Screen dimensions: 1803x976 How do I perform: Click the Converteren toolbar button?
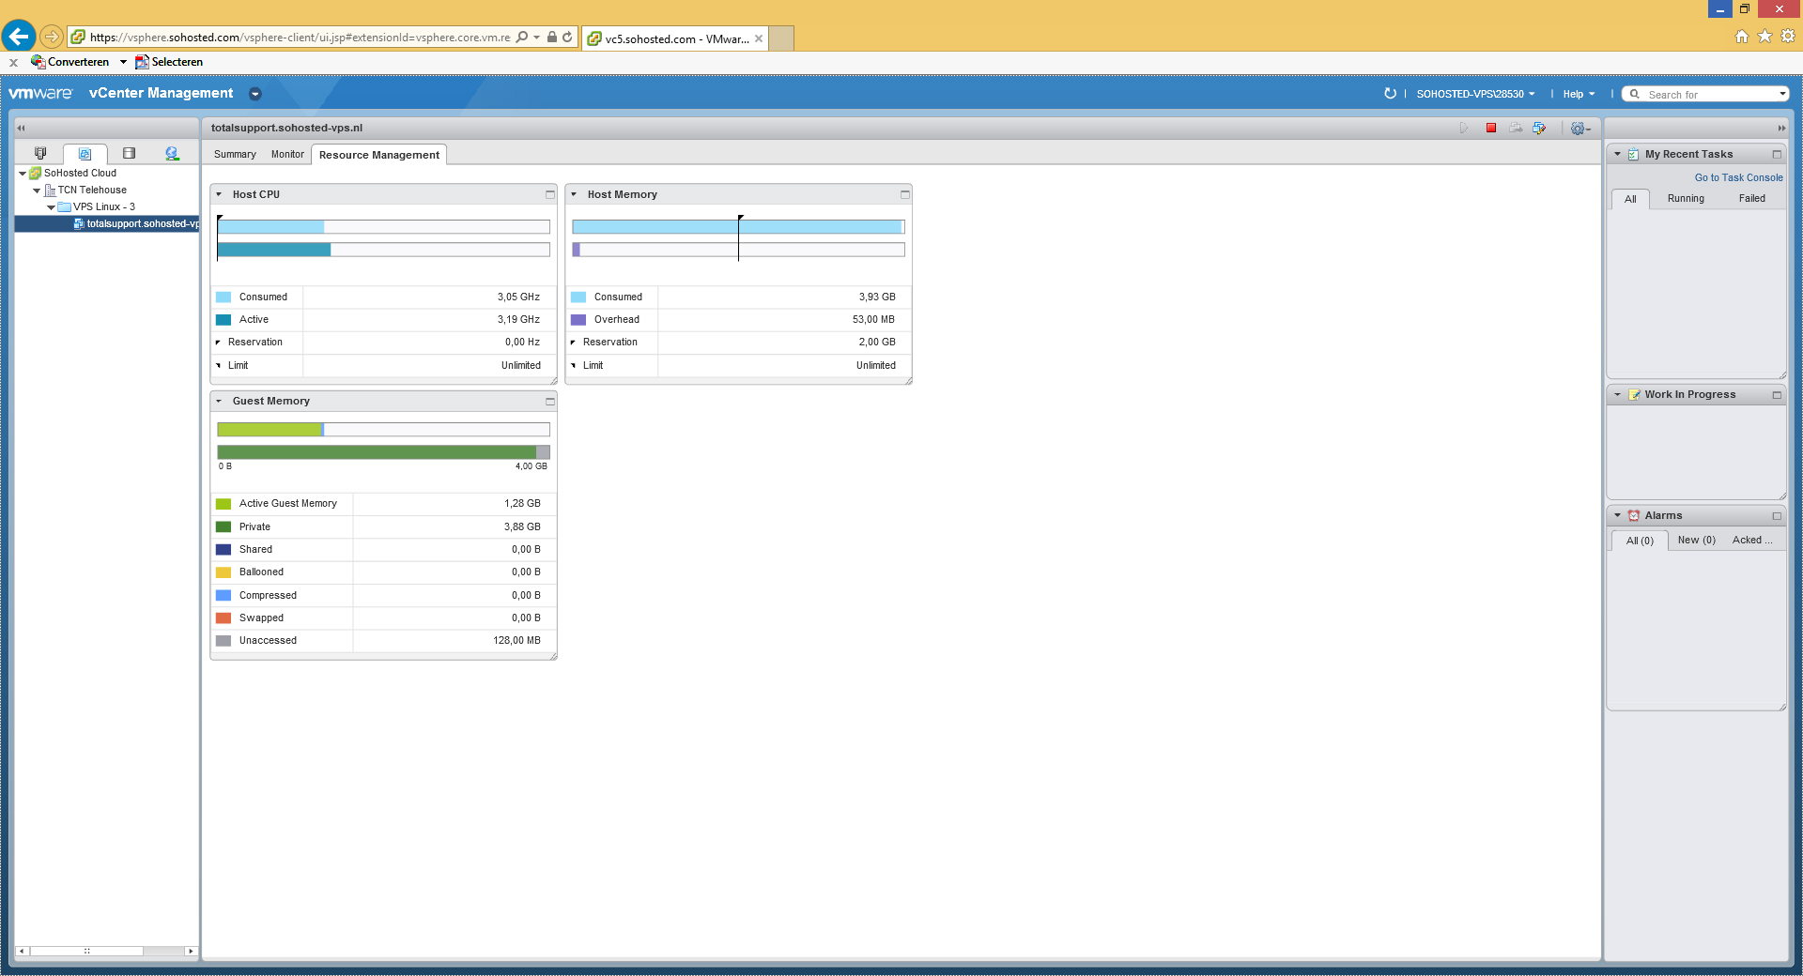(x=70, y=62)
